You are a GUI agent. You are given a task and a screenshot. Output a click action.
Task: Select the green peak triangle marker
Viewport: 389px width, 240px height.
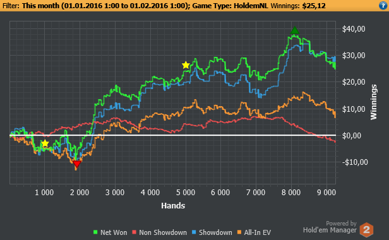tap(294, 30)
